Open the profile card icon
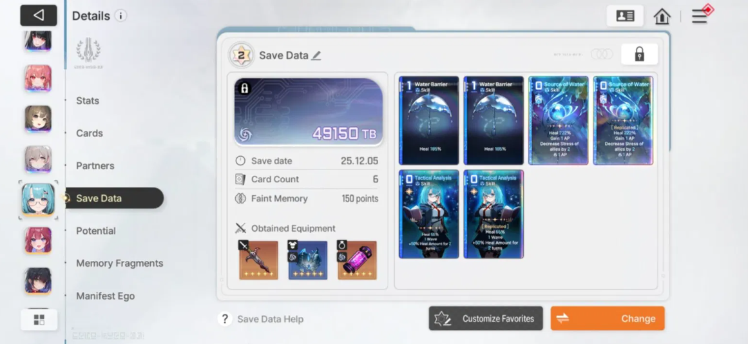This screenshot has height=344, width=748. 625,15
